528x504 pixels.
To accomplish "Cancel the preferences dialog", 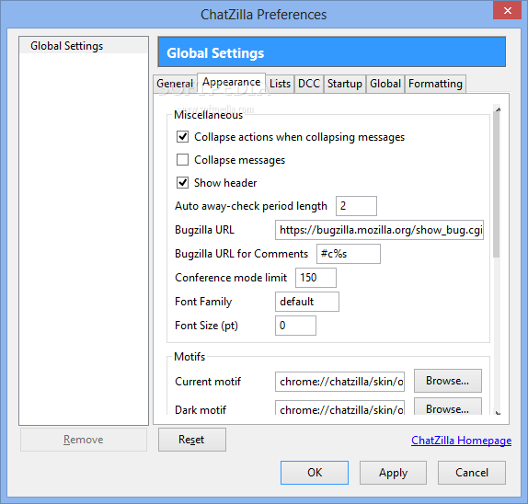I will pos(471,473).
